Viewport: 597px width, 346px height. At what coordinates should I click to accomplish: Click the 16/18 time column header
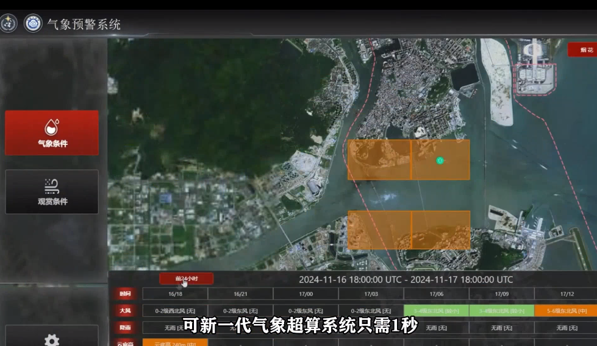click(175, 294)
